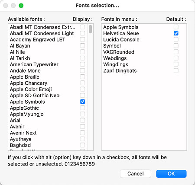Select Baghdad font row
The image size is (195, 185).
point(20,145)
